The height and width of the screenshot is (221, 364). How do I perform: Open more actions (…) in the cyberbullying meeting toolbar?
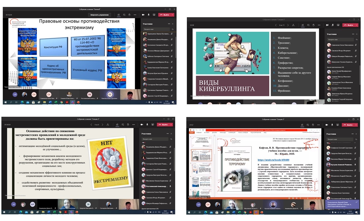319,25
